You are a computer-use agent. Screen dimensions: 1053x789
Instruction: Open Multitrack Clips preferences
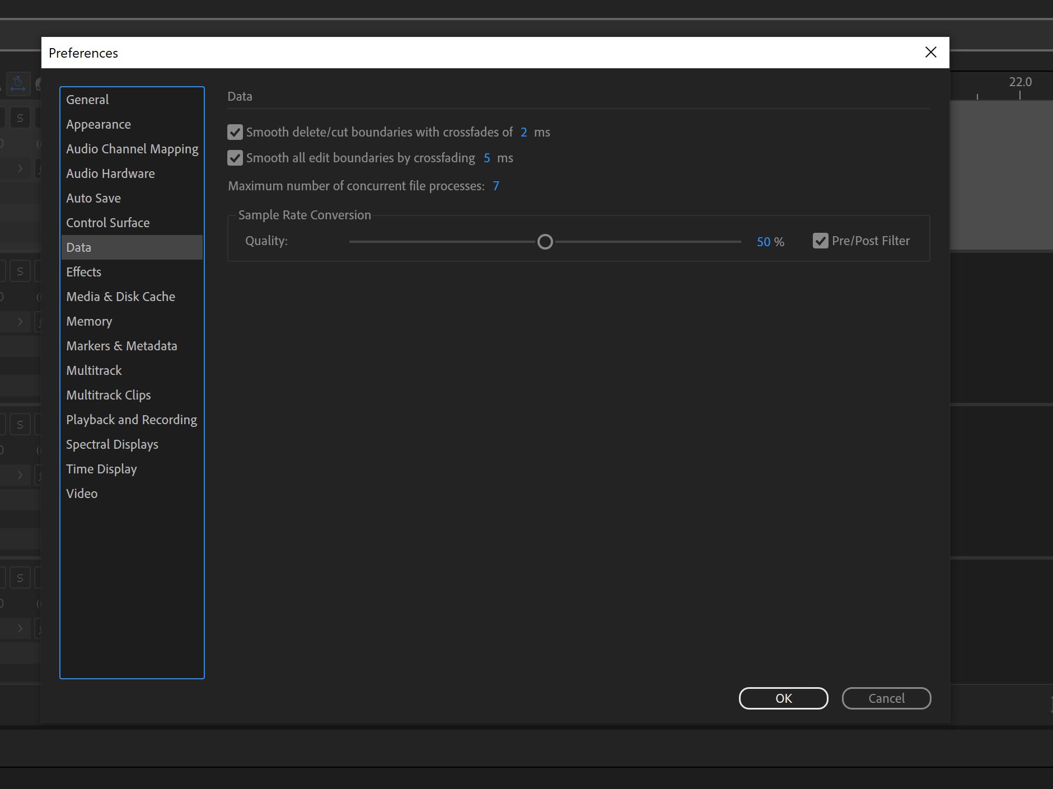pyautogui.click(x=108, y=394)
